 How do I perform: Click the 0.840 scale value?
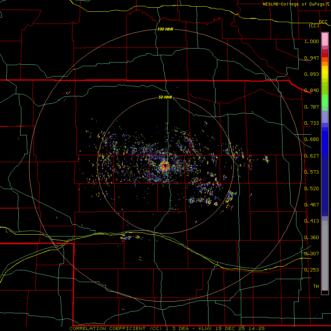coord(312,90)
